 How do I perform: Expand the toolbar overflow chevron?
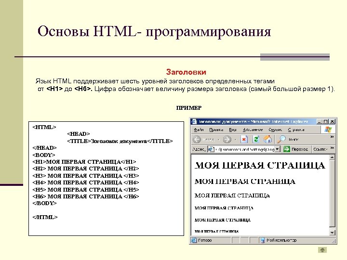(x=332, y=137)
